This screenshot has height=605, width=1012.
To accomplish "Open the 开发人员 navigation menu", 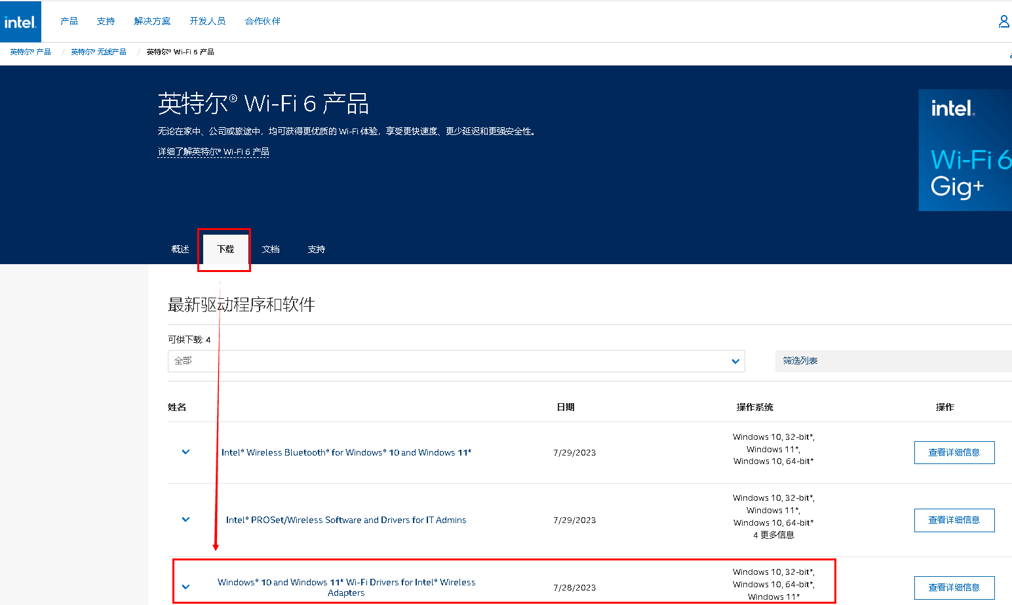I will coord(208,21).
